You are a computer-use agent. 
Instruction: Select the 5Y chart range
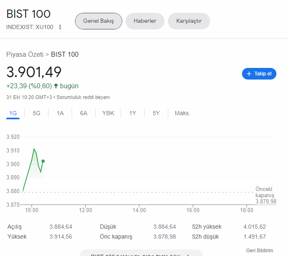pos(156,113)
